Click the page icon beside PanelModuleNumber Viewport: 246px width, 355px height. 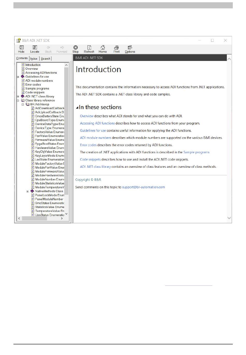pyautogui.click(x=33, y=199)
